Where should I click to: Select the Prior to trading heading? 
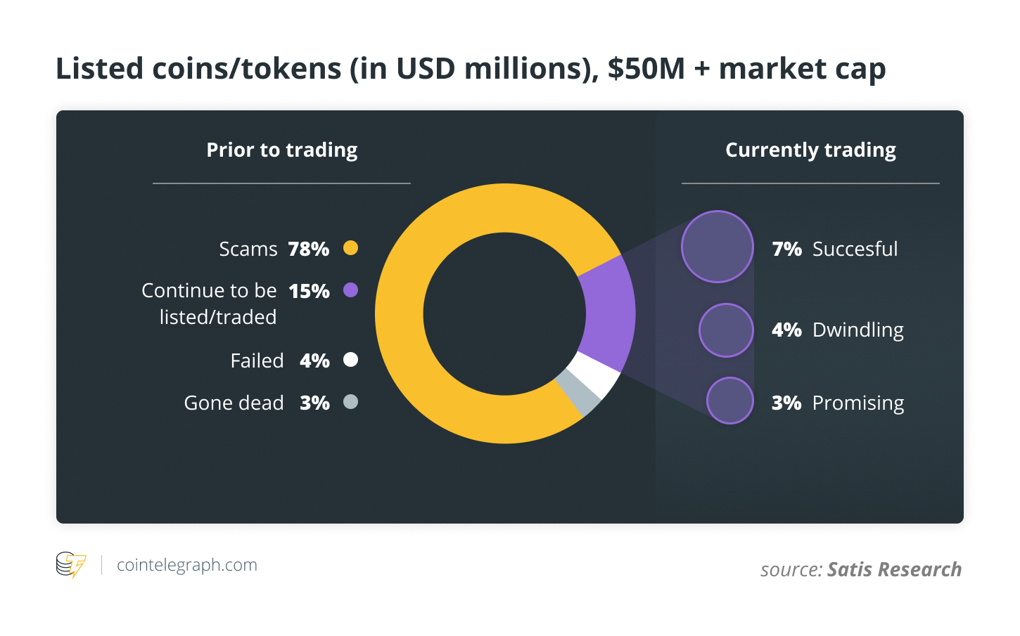pyautogui.click(x=282, y=150)
